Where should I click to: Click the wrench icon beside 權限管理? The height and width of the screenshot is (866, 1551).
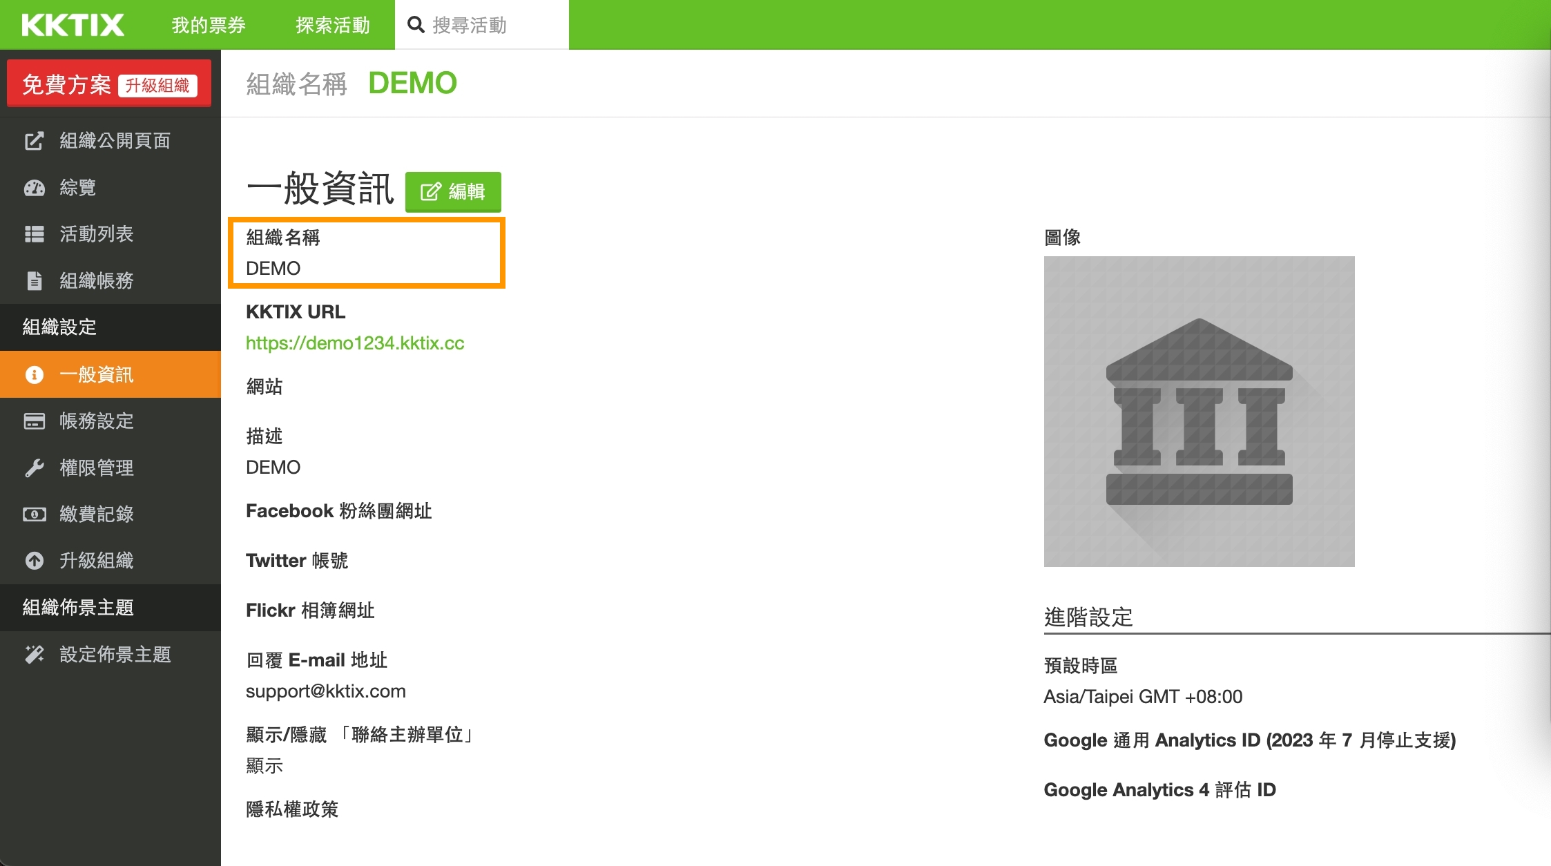point(34,468)
